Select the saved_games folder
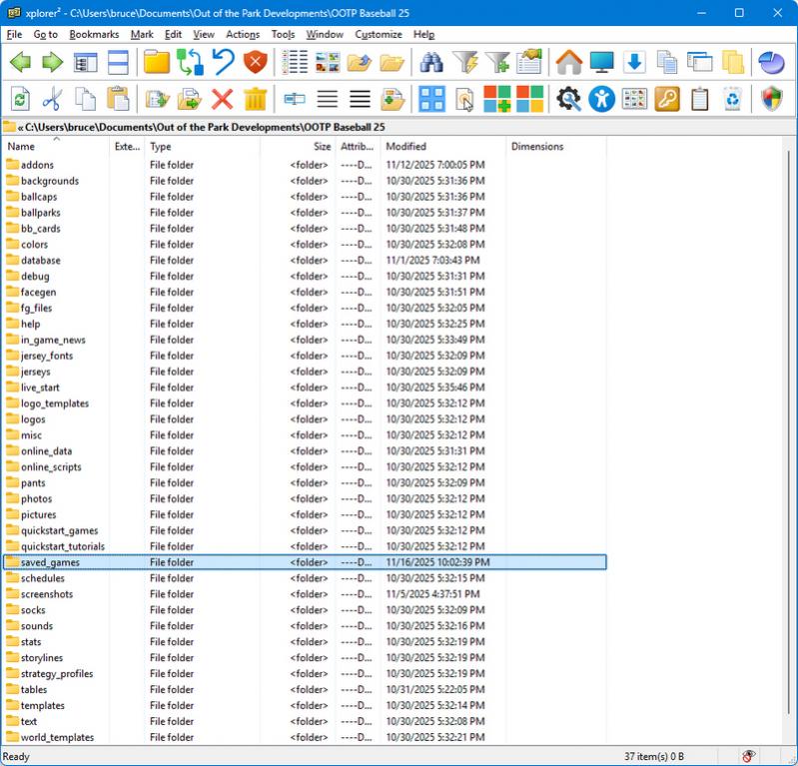The image size is (798, 766). click(50, 562)
